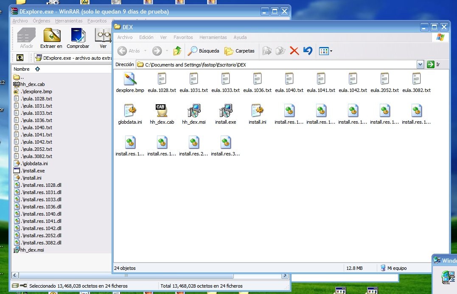Viewport: 457px width, 294px height.
Task: Select install.res.2... icon in DEX folder
Action: tap(194, 142)
